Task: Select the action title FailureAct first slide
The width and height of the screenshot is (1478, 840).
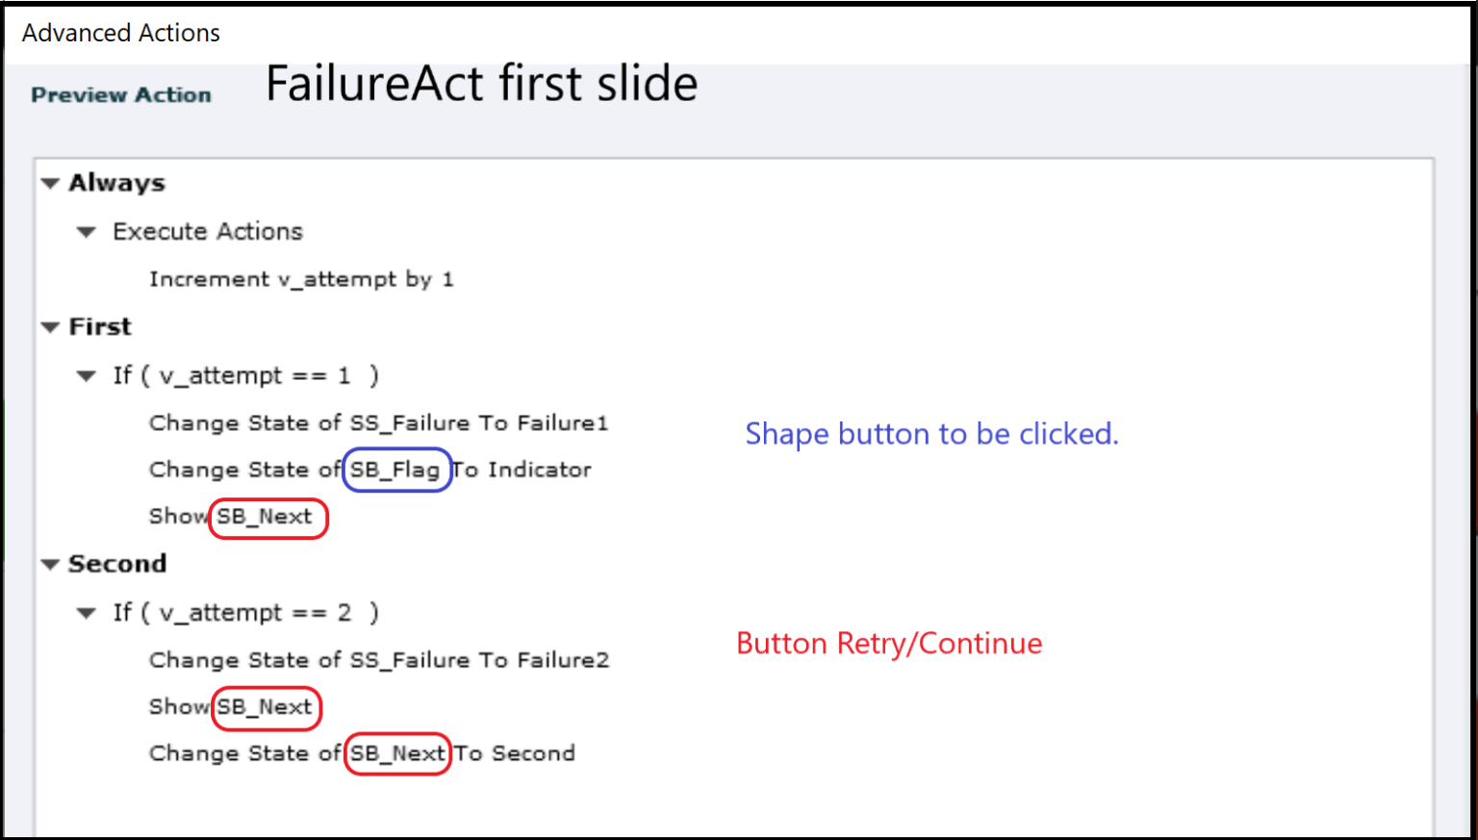Action: pyautogui.click(x=481, y=83)
